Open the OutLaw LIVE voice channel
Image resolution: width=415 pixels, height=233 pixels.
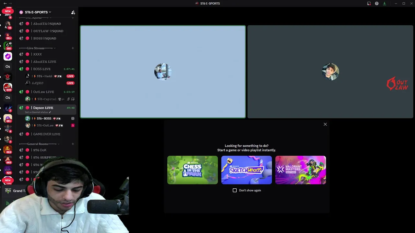tap(47, 92)
